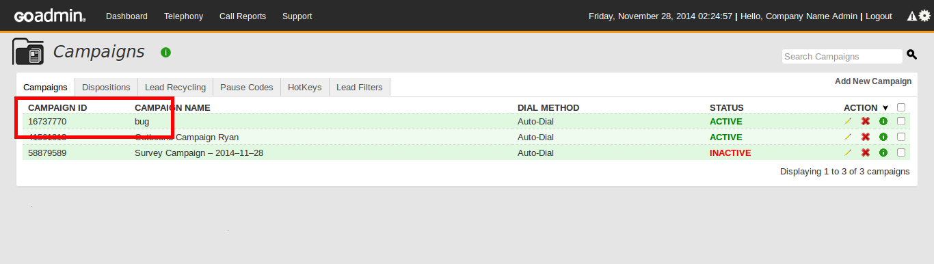Focus the Search Campaigns field

coord(842,56)
